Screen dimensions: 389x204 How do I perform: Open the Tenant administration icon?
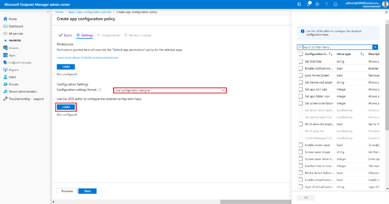(x=5, y=91)
